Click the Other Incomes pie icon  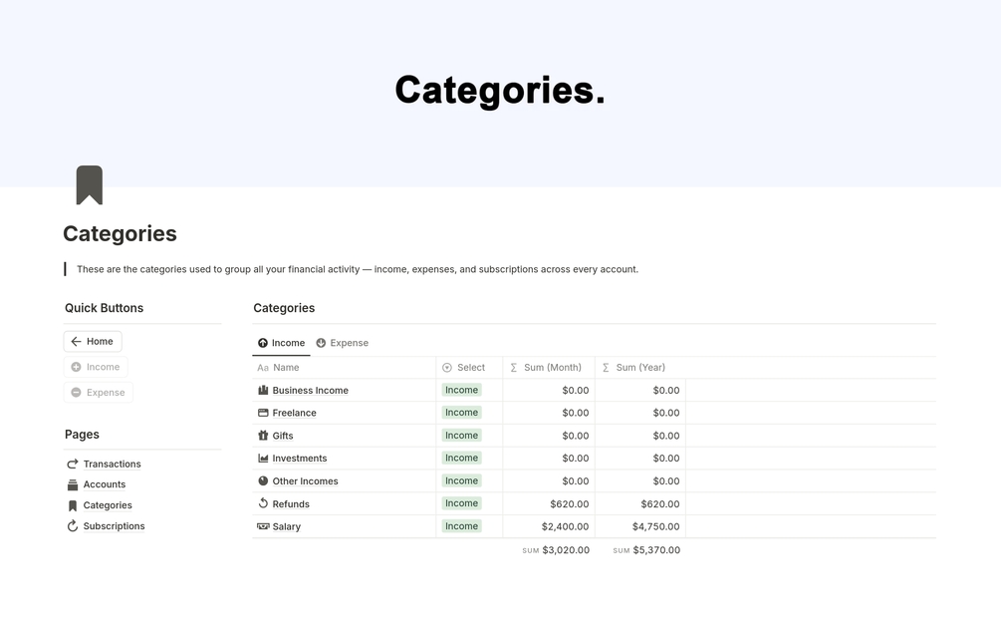click(263, 480)
